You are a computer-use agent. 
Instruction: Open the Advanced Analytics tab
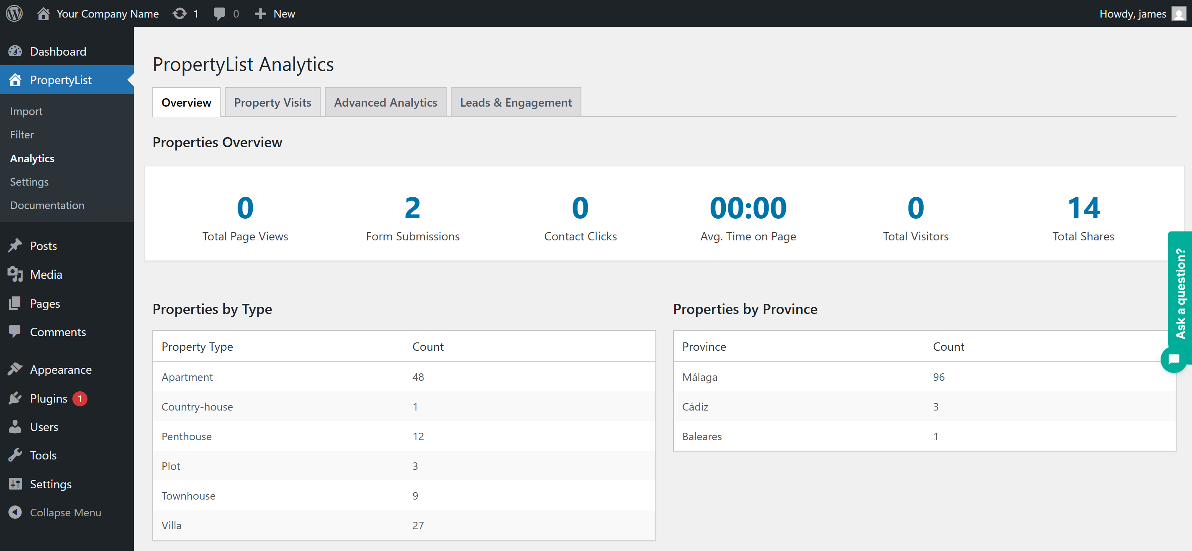tap(385, 102)
